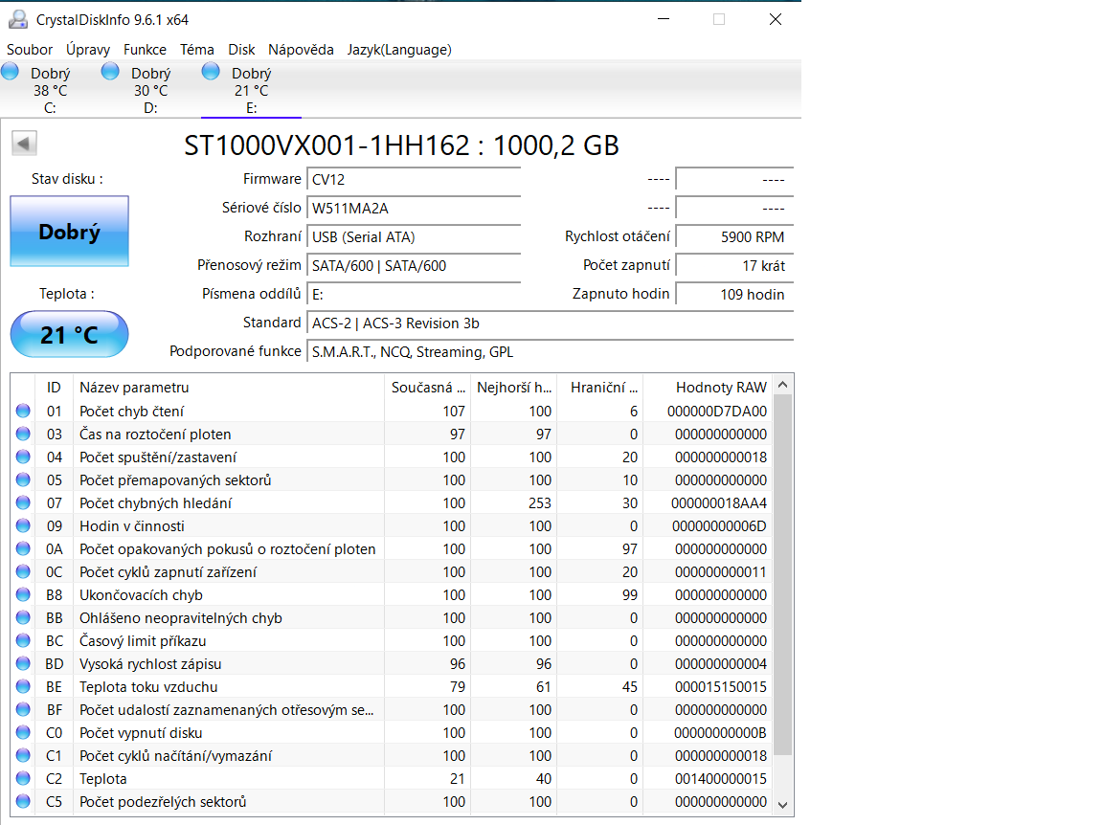Select the C: drive health status icon

coord(10,71)
